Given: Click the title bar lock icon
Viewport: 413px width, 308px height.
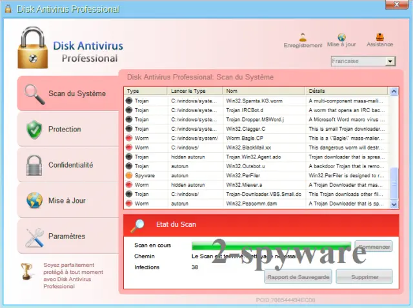Looking at the screenshot, I should click(8, 8).
